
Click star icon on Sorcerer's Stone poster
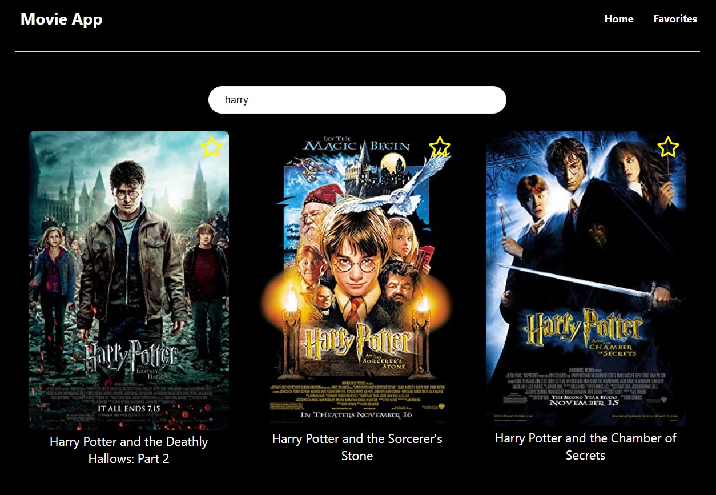[x=440, y=147]
